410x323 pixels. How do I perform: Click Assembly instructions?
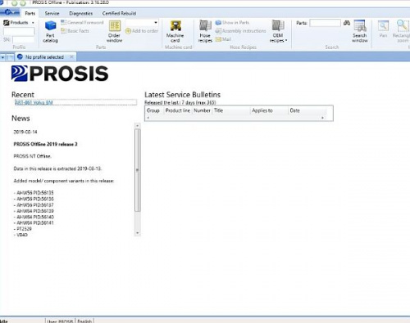[x=240, y=31]
